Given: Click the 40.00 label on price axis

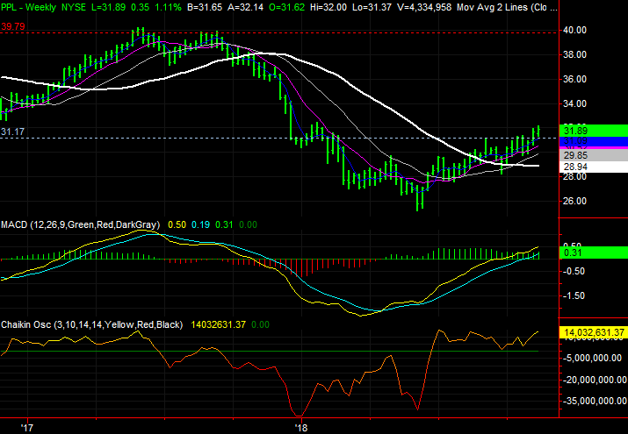Looking at the screenshot, I should (575, 30).
